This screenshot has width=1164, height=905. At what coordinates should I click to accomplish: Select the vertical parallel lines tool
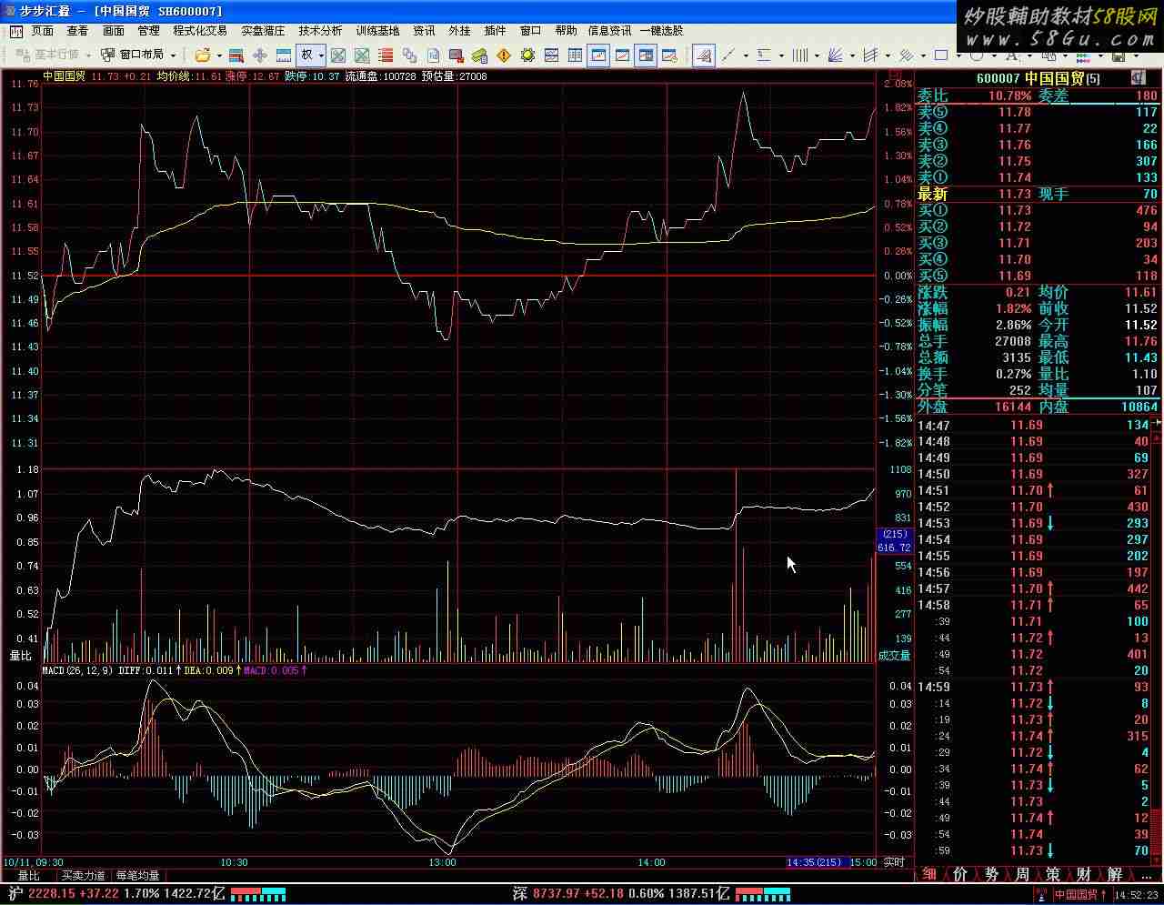click(800, 55)
